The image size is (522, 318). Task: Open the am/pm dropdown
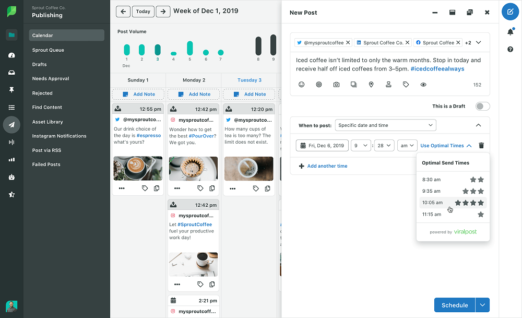pos(407,146)
